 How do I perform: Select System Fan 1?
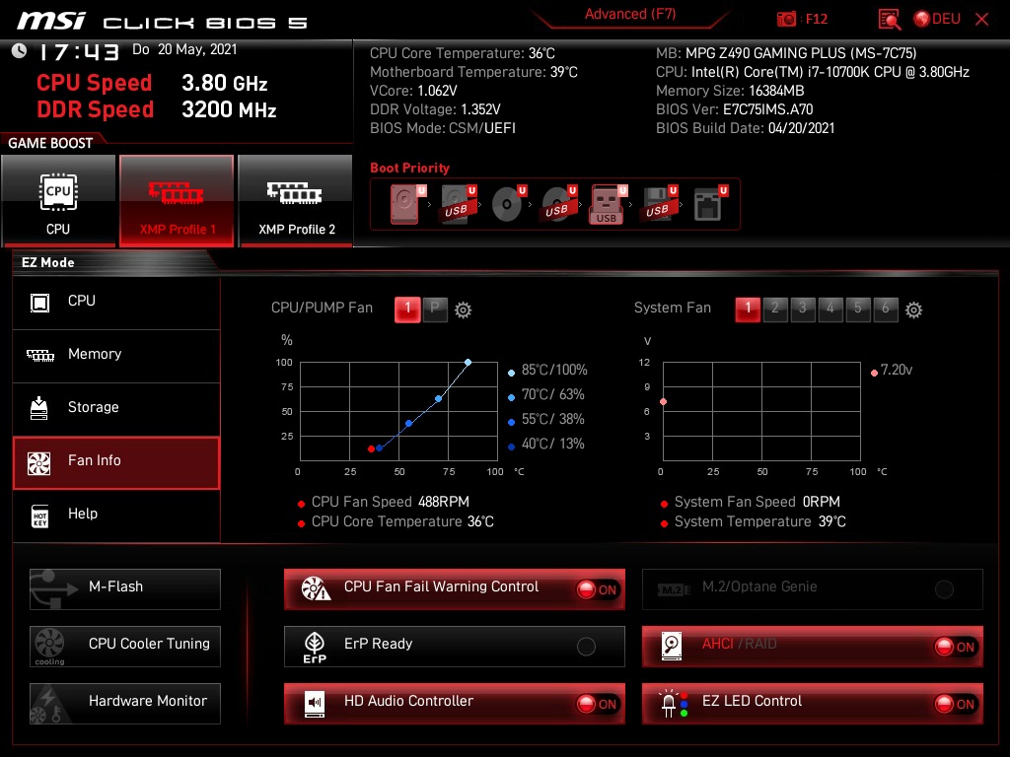pyautogui.click(x=748, y=309)
